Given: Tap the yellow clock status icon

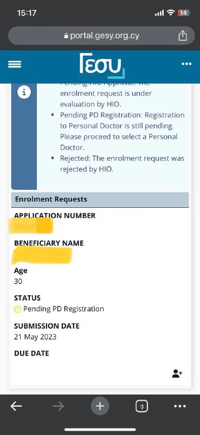Looking at the screenshot, I should click(17, 309).
